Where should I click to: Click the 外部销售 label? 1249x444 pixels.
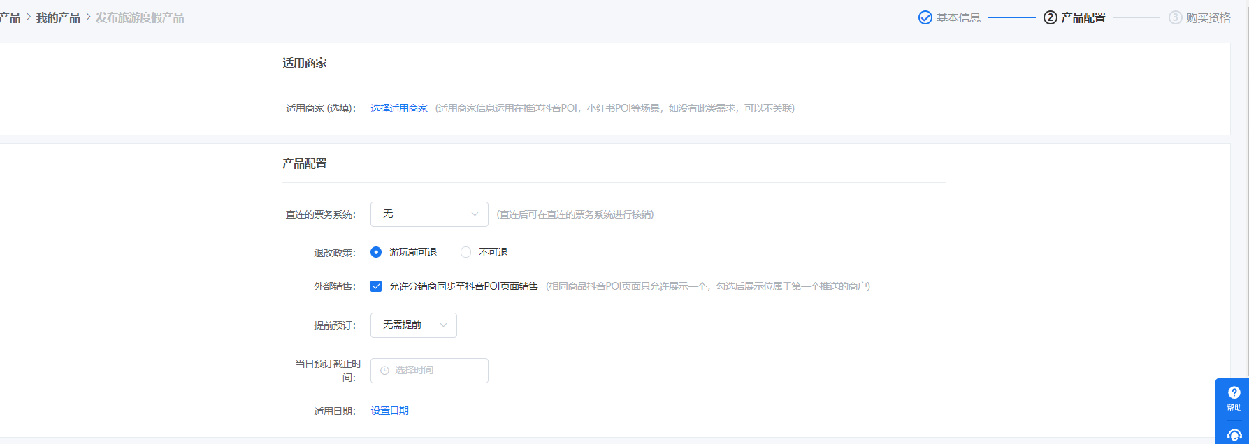(334, 286)
